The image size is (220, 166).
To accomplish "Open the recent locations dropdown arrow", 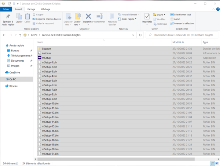I will tap(16, 35).
